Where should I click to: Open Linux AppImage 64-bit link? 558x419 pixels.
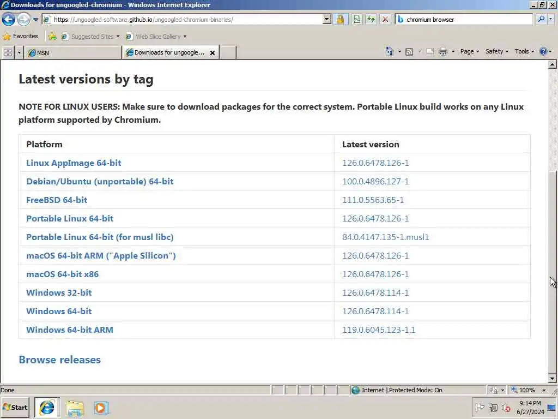74,163
